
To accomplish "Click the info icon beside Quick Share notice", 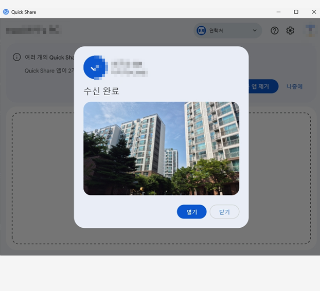I will (17, 57).
